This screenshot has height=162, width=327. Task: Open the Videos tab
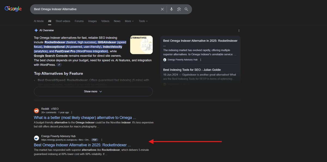pos(105,21)
